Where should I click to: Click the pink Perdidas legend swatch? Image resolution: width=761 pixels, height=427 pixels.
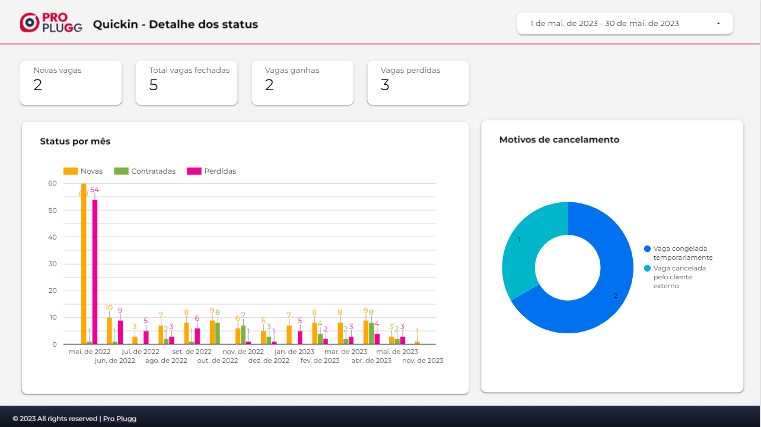coord(194,171)
